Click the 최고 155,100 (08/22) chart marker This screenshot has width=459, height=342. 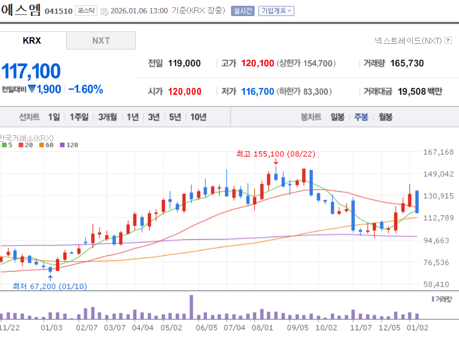click(276, 154)
